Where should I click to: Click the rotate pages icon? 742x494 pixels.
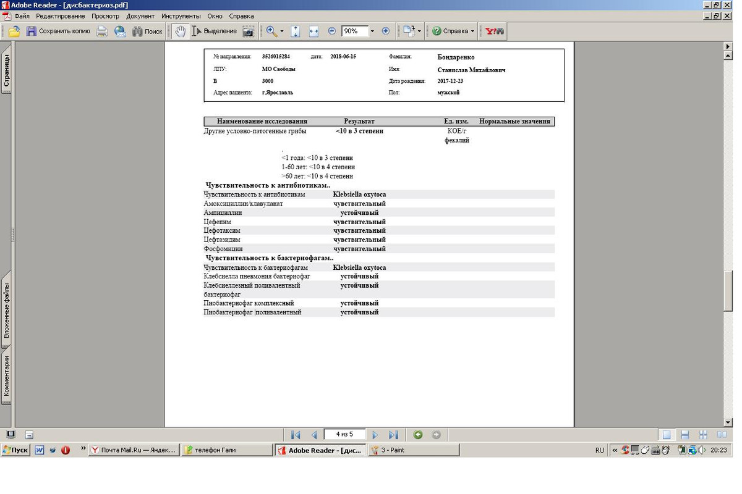(408, 31)
